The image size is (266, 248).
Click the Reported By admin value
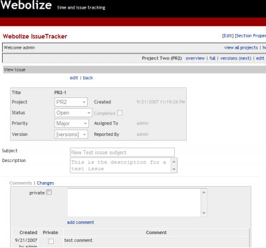[x=142, y=134]
